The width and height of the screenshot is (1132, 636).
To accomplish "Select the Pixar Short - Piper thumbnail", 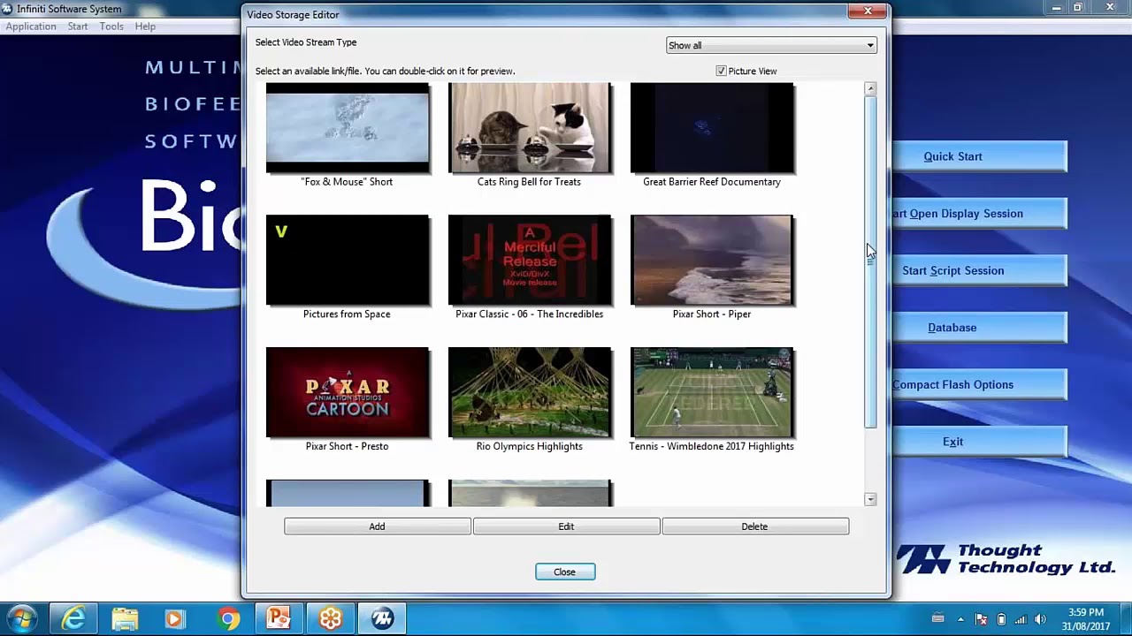I will (712, 261).
